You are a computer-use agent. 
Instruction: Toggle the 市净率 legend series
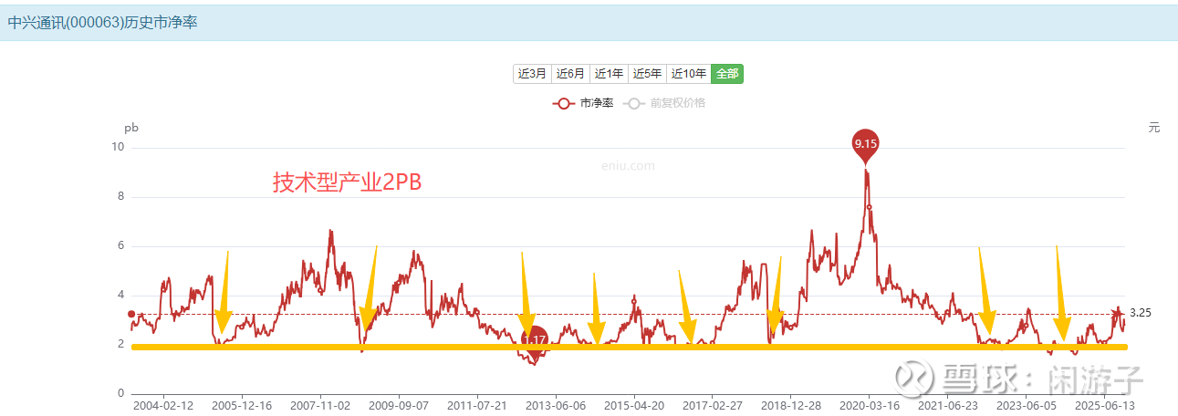(x=583, y=103)
